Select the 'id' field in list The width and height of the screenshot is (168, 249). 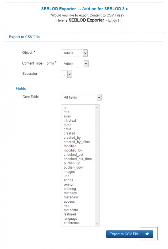[x=65, y=108]
